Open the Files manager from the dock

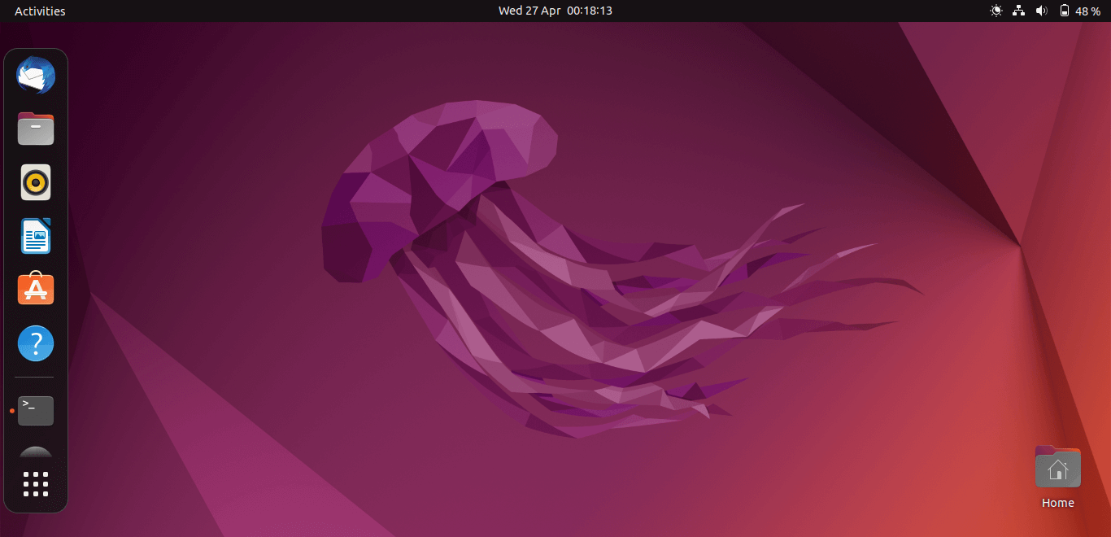tap(36, 129)
